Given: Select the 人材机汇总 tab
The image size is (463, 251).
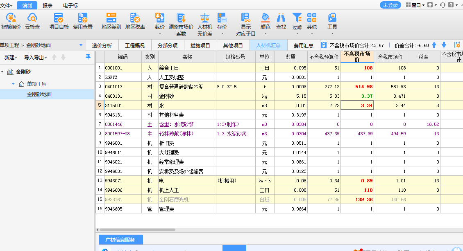Looking at the screenshot, I should 268,45.
